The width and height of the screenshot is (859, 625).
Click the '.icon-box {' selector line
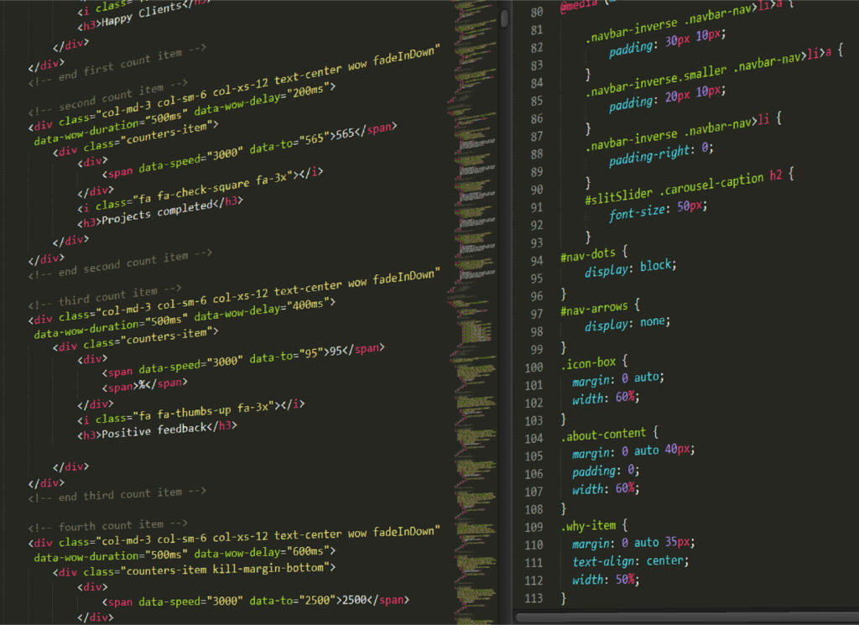pyautogui.click(x=594, y=364)
